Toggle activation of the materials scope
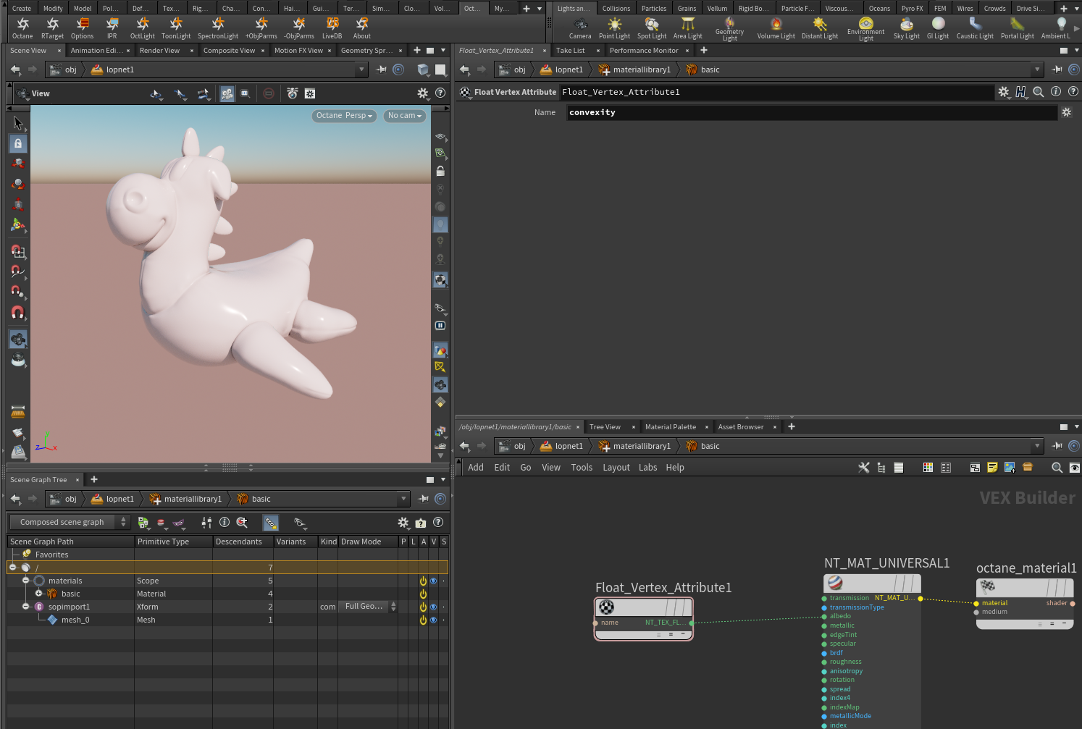This screenshot has height=729, width=1082. coord(423,581)
